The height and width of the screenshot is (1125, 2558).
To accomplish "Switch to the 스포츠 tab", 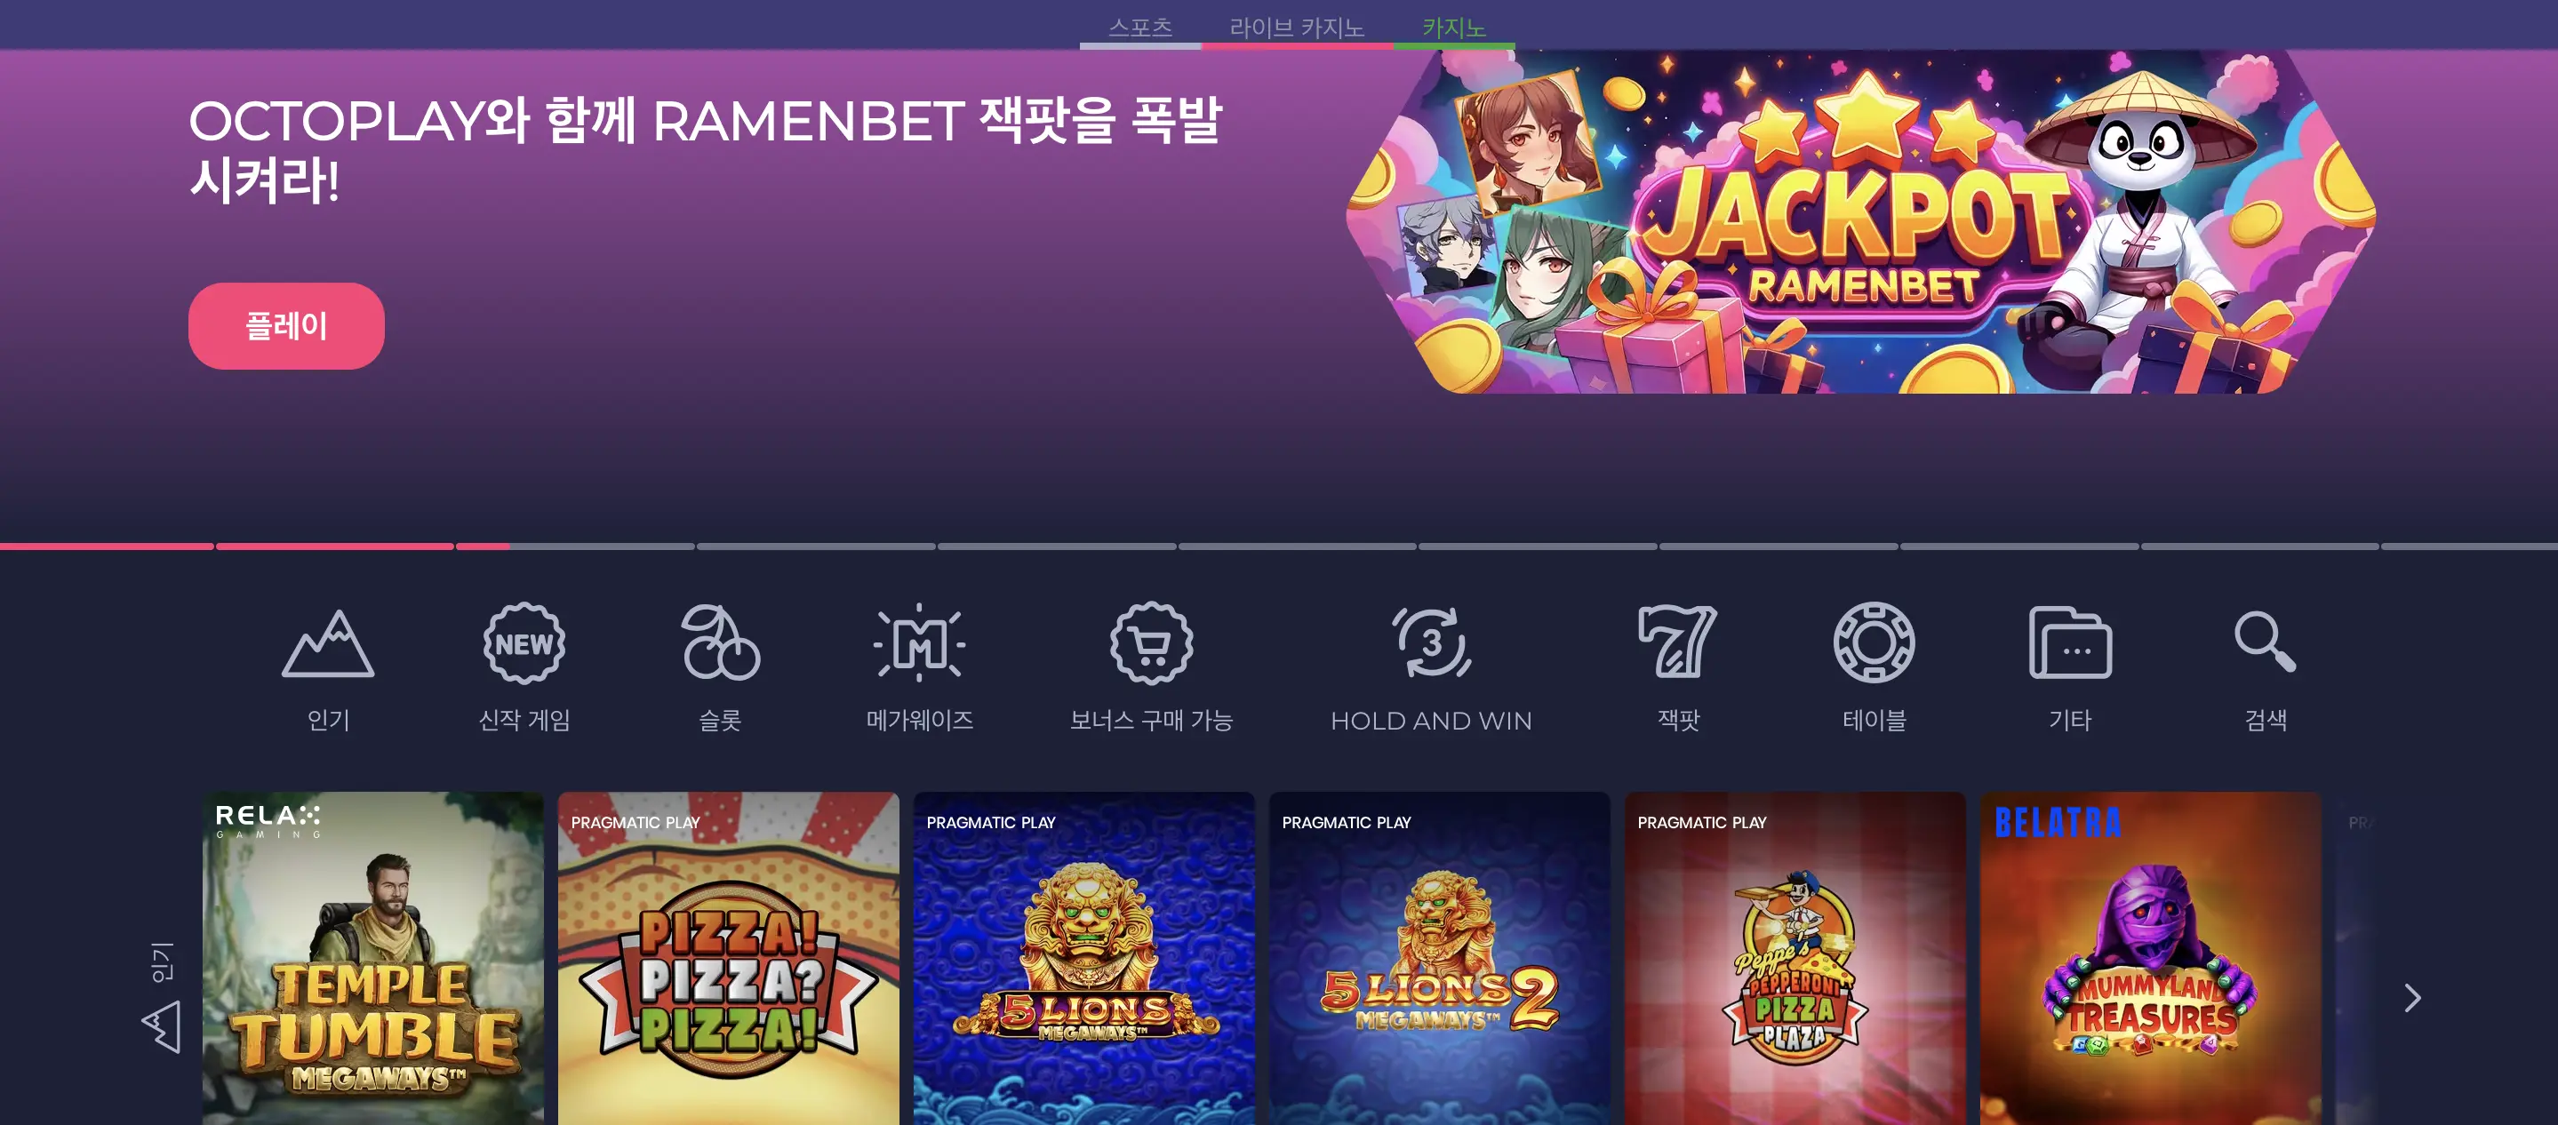I will pyautogui.click(x=1140, y=27).
